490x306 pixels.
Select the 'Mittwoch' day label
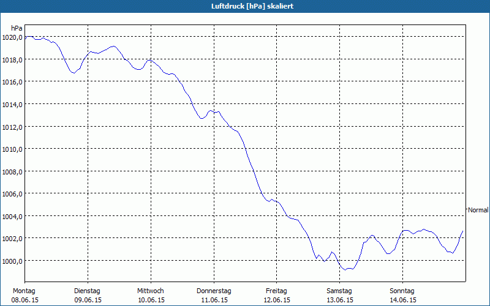(151, 291)
